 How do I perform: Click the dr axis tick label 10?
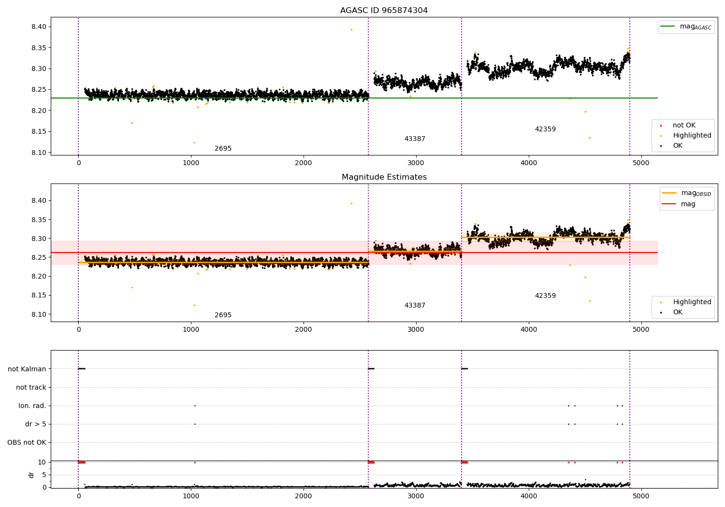click(42, 463)
